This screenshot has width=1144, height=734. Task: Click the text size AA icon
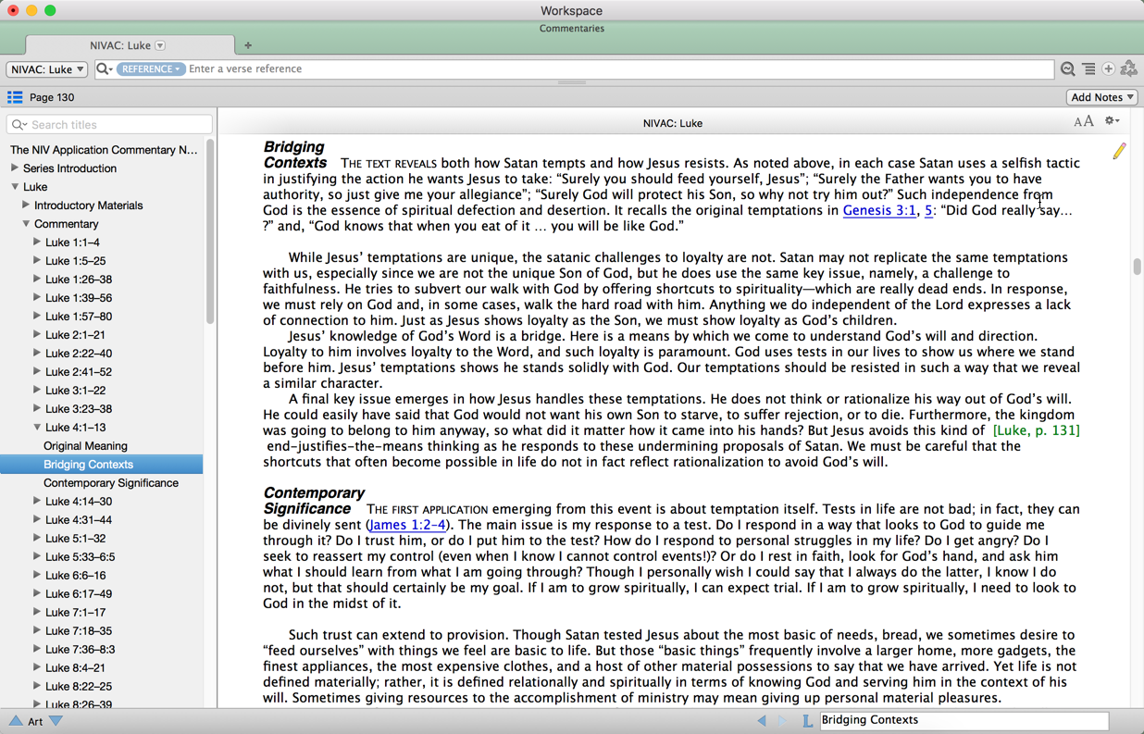tap(1083, 122)
